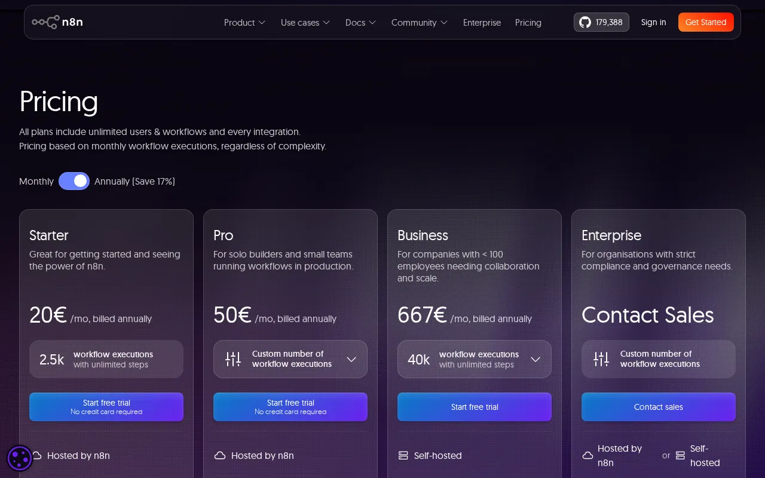Image resolution: width=765 pixels, height=478 pixels.
Task: Click the cookie settings icon
Action: [x=20, y=458]
